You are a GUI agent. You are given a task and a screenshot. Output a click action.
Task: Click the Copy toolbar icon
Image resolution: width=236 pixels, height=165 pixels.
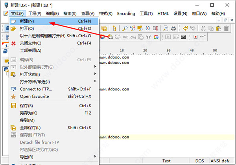[x=211, y=28]
